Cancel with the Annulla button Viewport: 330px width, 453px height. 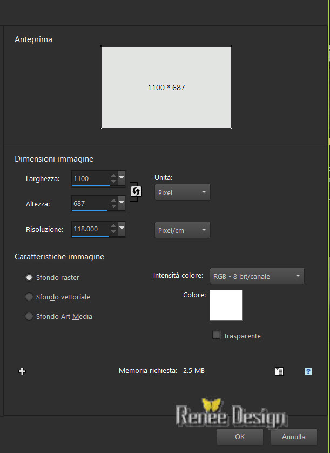click(294, 437)
